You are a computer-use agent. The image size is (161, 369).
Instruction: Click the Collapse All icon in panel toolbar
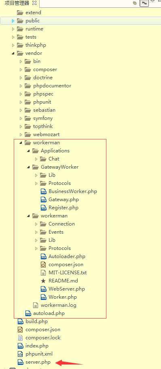tap(135, 3)
